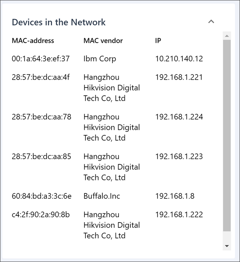
Task: Select MAC address 28:57:be:dc:aa:78
Action: pos(41,117)
